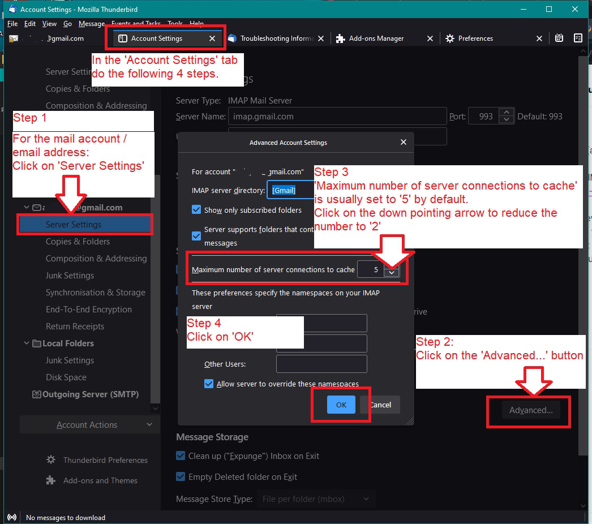This screenshot has height=524, width=592.
Task: Open the Calendar icon in the tab bar
Action: 559,38
